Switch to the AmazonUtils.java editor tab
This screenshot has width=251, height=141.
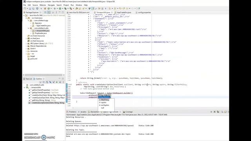coord(103,12)
